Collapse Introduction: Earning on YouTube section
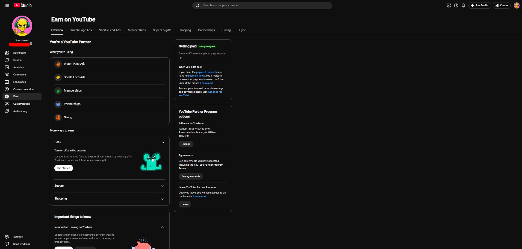 click(x=163, y=227)
